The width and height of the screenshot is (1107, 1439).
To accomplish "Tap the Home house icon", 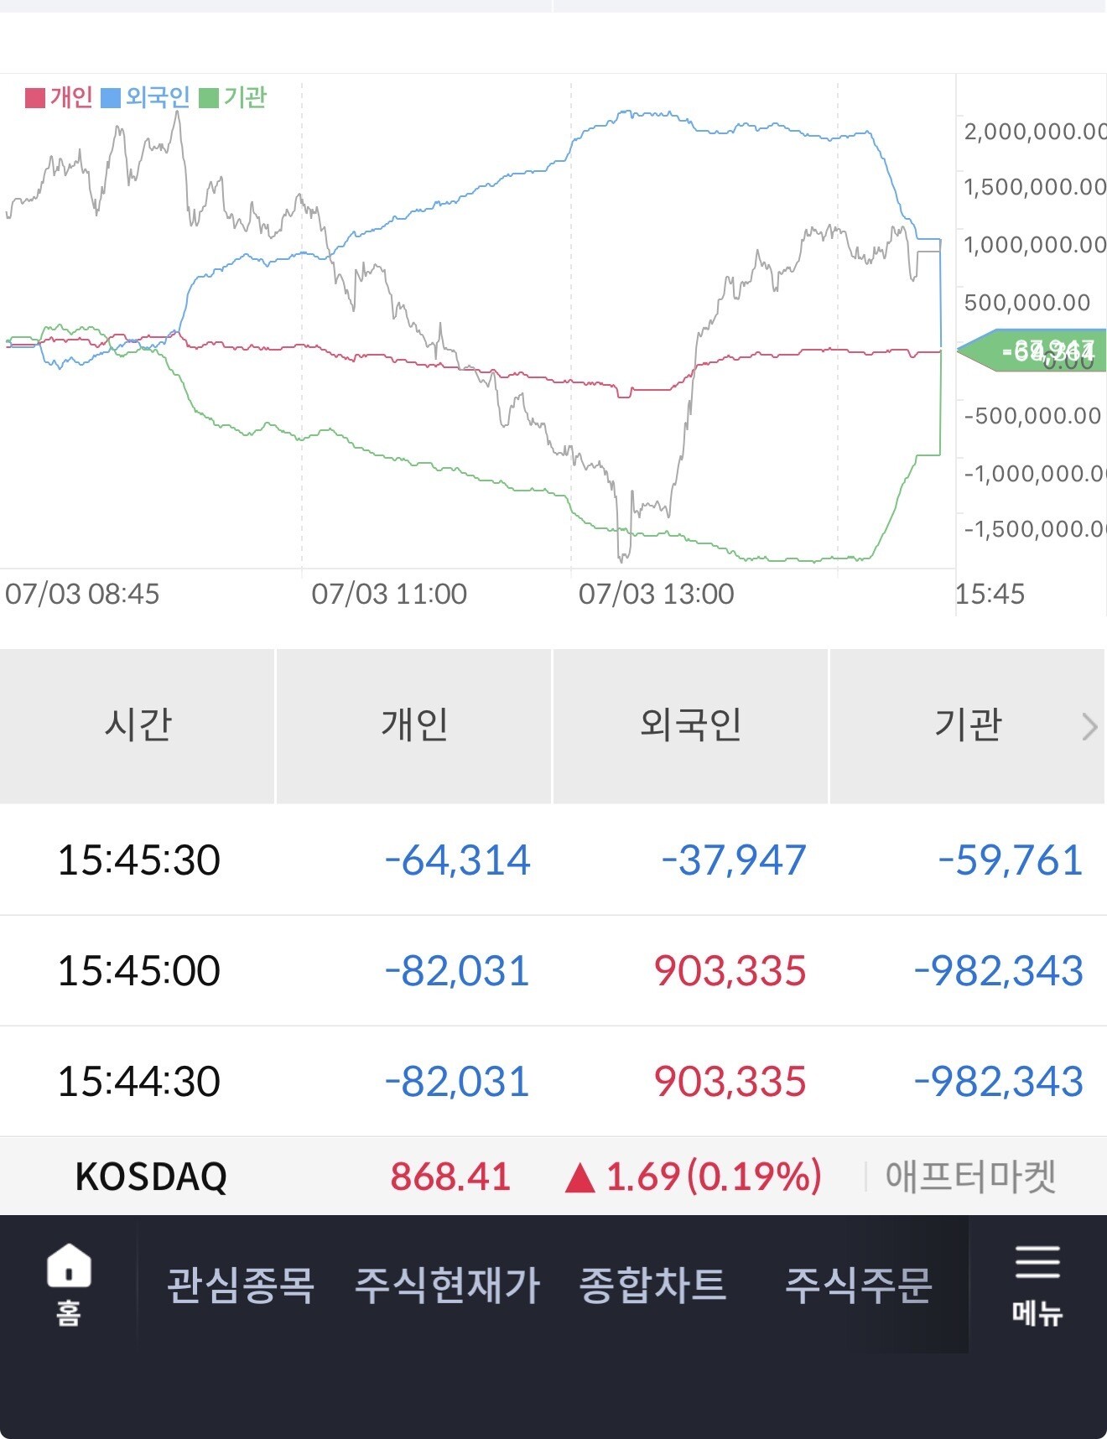I will coord(69,1265).
